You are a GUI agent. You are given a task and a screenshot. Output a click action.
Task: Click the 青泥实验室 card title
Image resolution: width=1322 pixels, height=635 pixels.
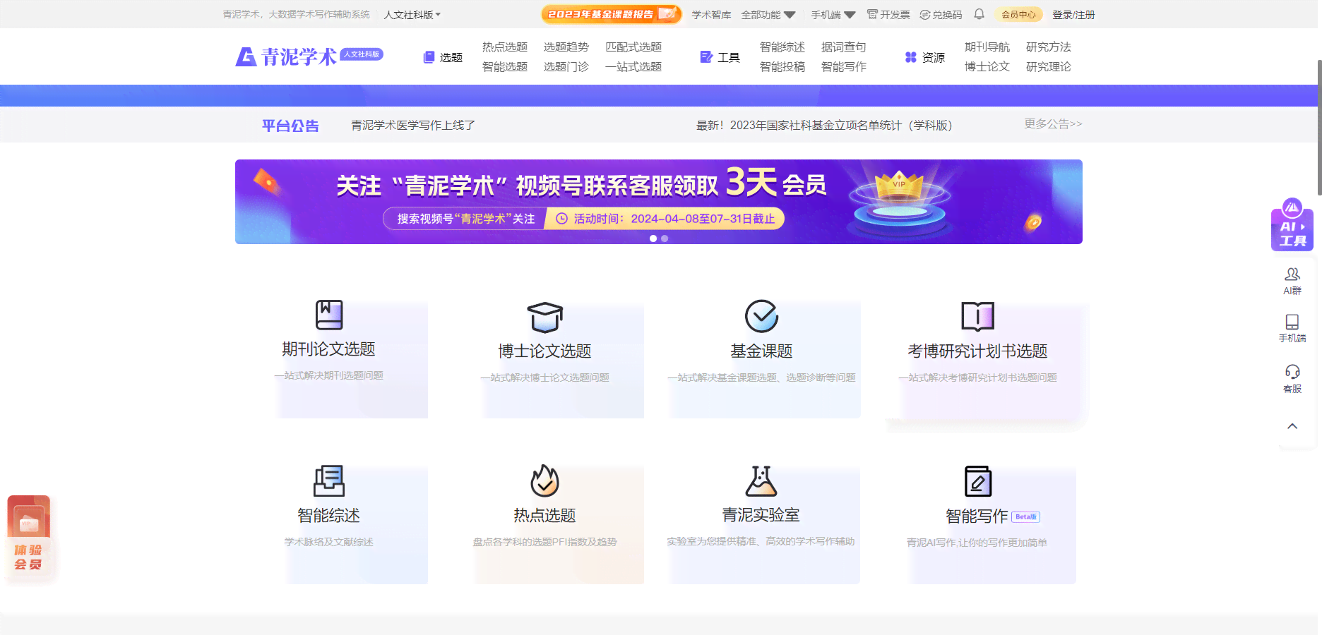761,516
